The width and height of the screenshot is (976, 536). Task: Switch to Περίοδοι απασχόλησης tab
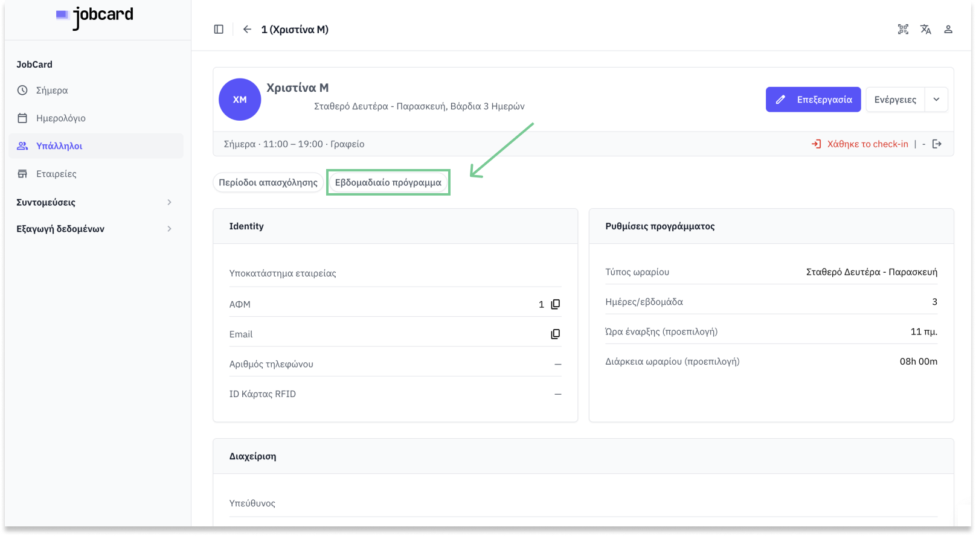268,182
